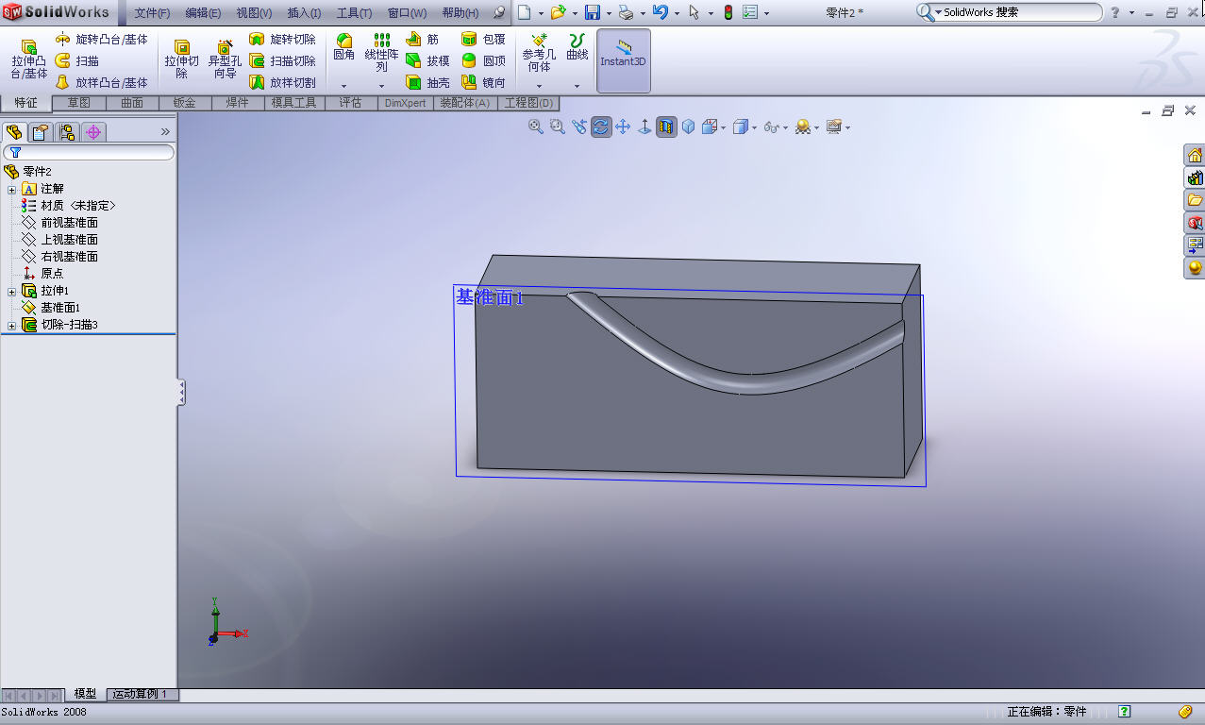Switch to the 草图 ribbon tab
1205x725 pixels.
coord(79,103)
